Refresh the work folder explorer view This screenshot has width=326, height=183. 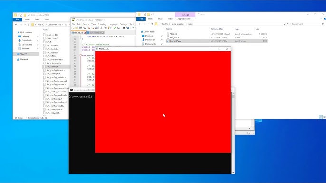[288, 24]
